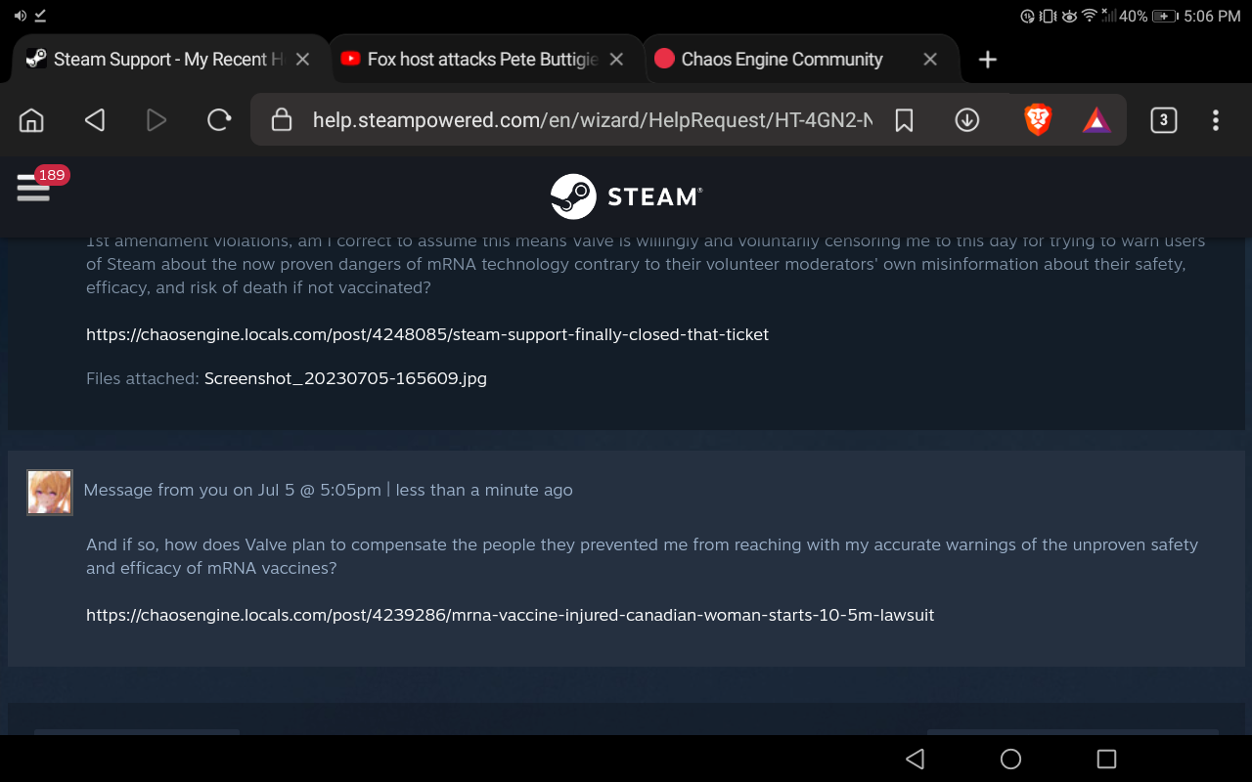Navigate forward using browser forward arrow

tap(156, 120)
